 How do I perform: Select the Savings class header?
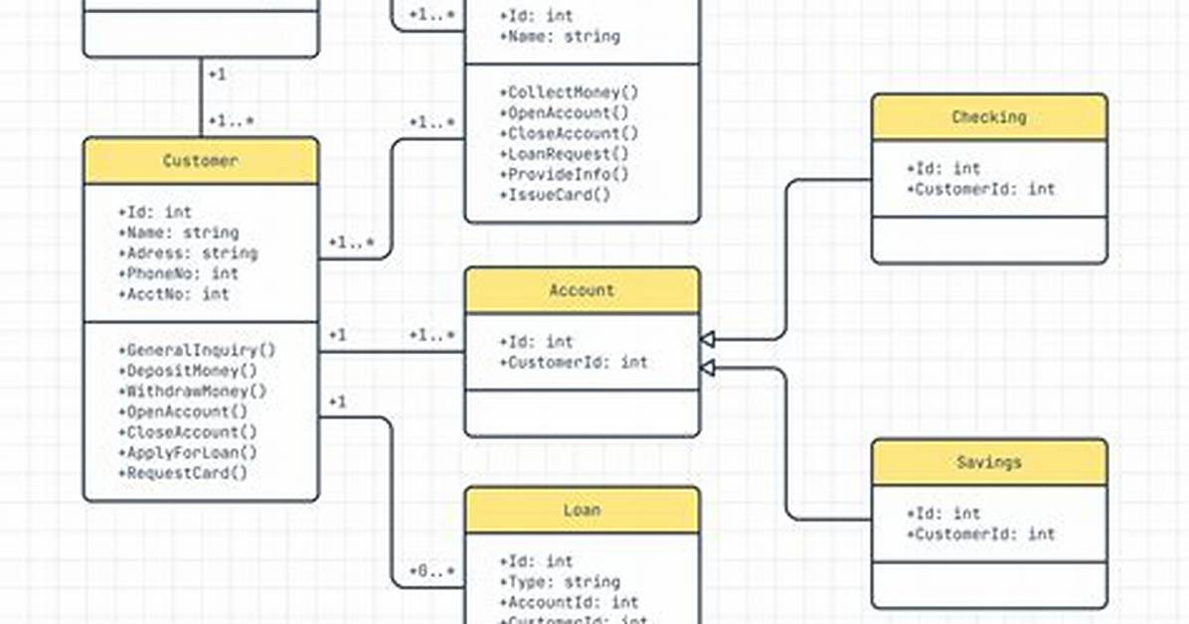[989, 462]
